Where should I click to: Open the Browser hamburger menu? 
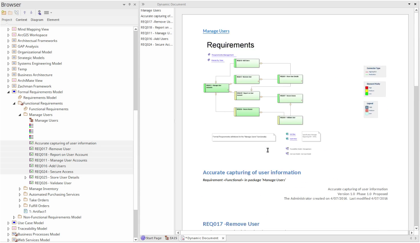(48, 13)
